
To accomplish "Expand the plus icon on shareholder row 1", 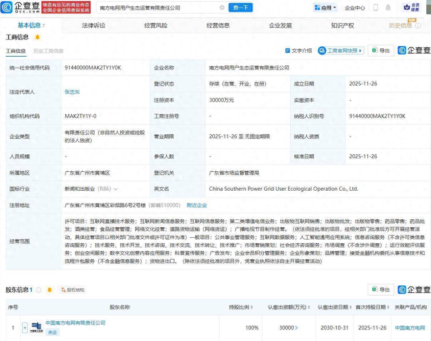I will click(24, 327).
